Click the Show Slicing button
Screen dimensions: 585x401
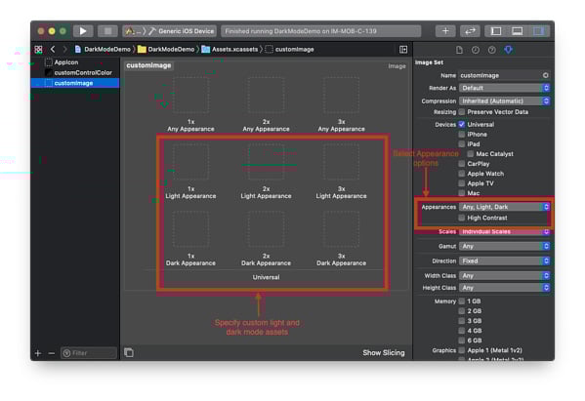(x=384, y=352)
